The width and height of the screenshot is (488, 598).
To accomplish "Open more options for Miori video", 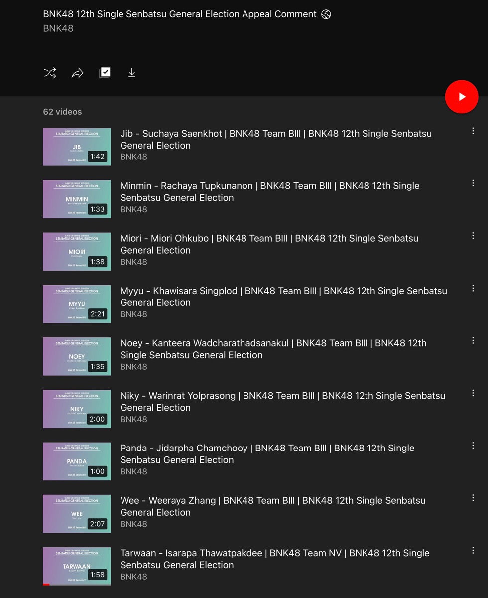I will coord(473,235).
